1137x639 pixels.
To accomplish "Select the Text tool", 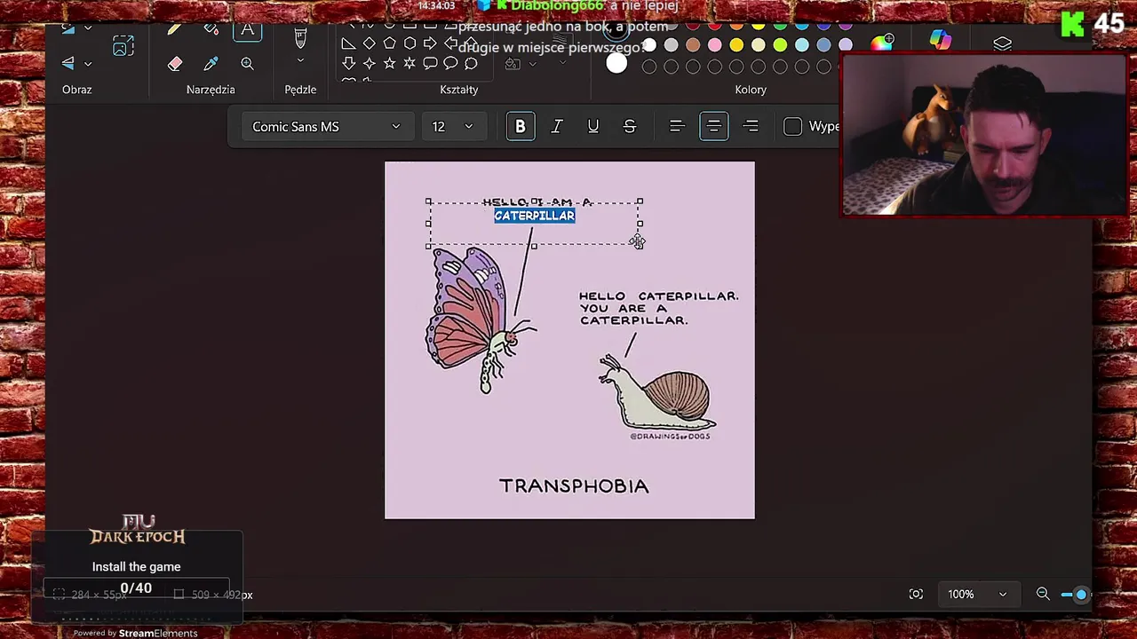I will pyautogui.click(x=247, y=32).
